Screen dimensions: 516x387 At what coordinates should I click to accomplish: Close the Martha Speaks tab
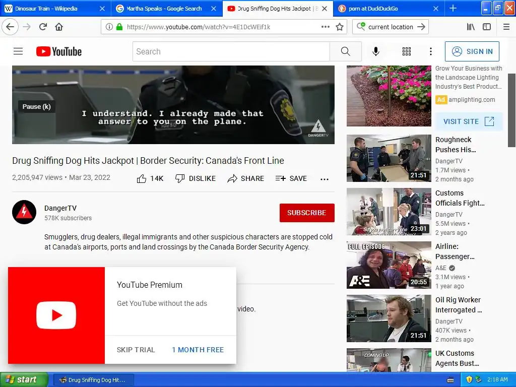(x=214, y=9)
